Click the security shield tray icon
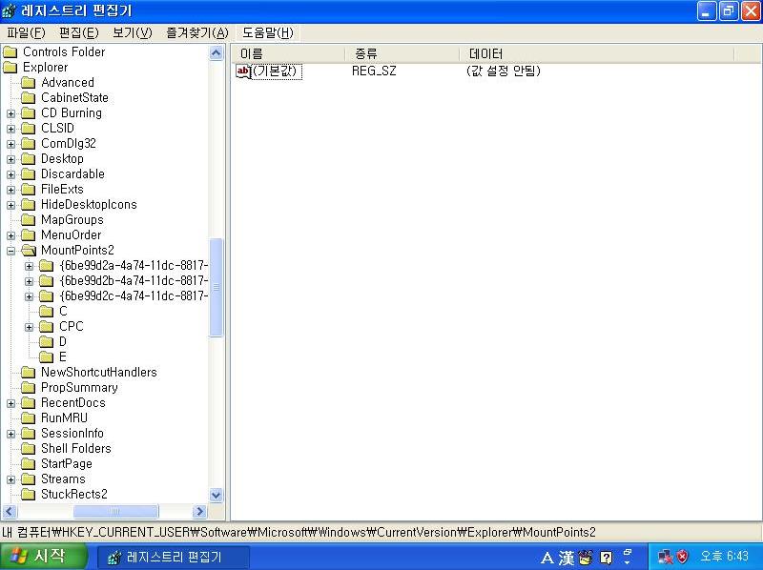 (683, 557)
